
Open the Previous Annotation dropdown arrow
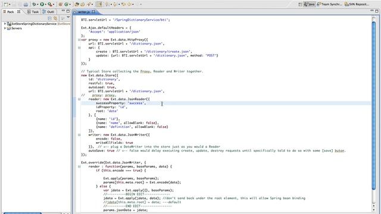click(119, 4)
